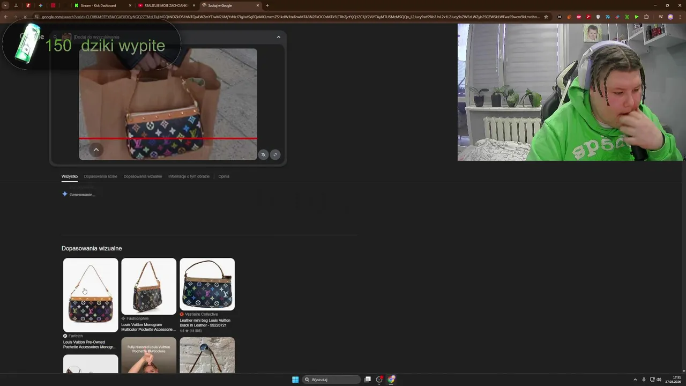Expand the image with fullscreen icon

[x=275, y=154]
